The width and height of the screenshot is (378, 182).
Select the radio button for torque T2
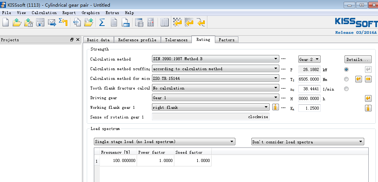tap(346, 79)
